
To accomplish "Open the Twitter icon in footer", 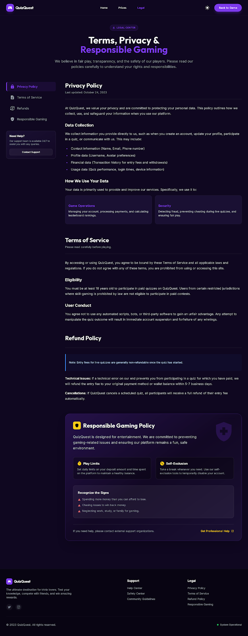I will coord(9,607).
